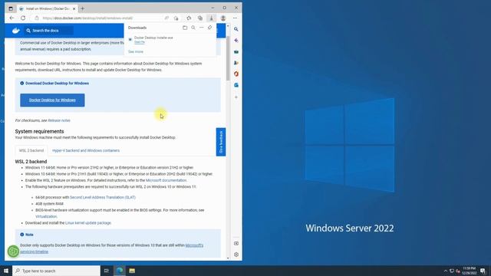This screenshot has width=491, height=276.
Task: Activate the Read aloud icon in address bar
Action: coord(166,18)
